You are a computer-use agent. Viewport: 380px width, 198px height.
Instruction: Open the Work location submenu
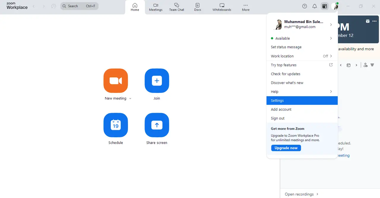click(302, 56)
